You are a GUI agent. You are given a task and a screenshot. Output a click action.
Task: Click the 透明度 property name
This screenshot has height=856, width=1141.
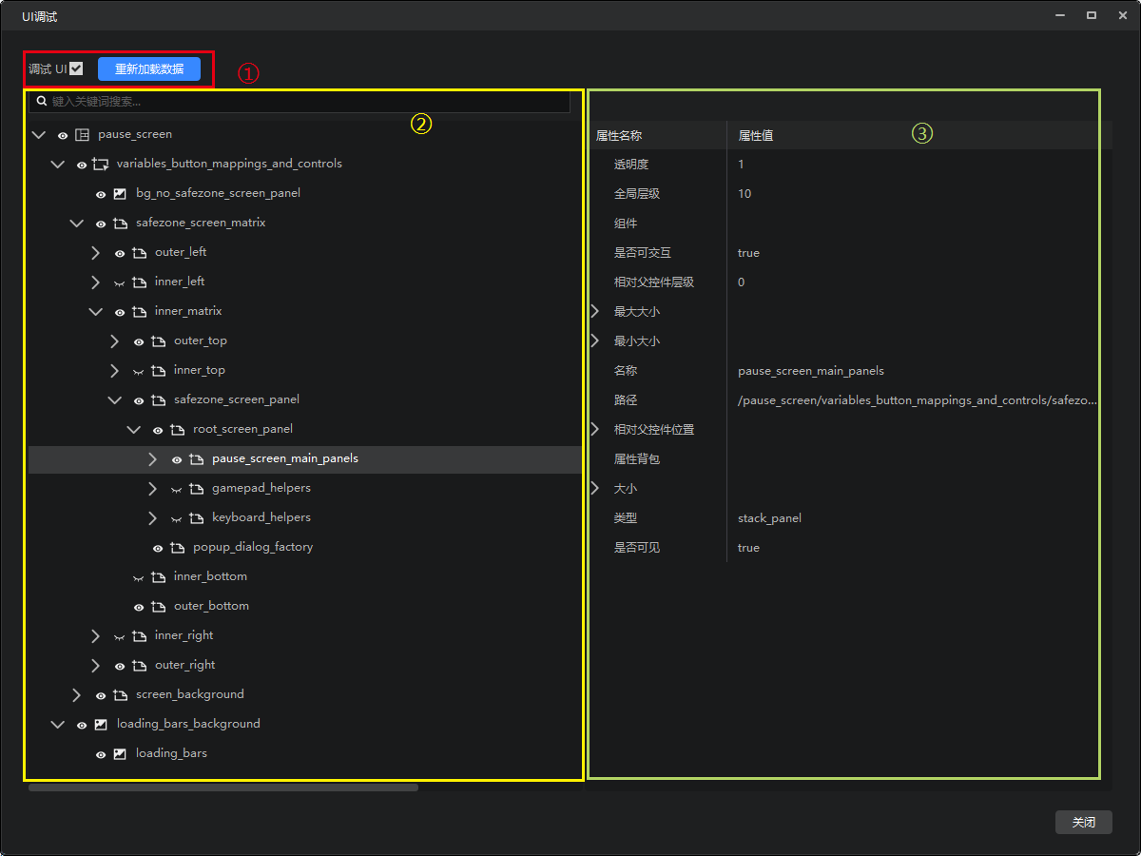point(631,165)
